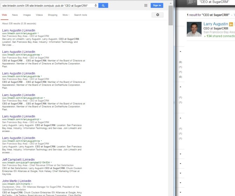Open the More search categories menu
This screenshot has width=235, height=196.
click(x=66, y=15)
